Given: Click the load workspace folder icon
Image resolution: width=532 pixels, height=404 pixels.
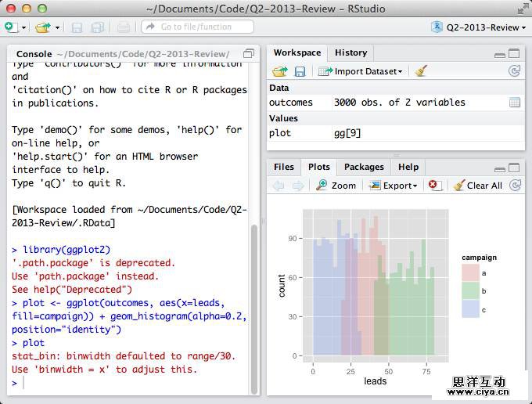Looking at the screenshot, I should coord(279,71).
